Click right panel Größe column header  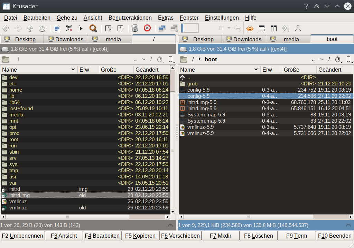(299, 70)
